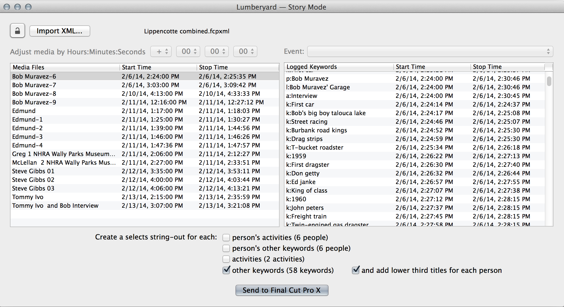Select the Tommy Ivo media file

click(x=28, y=197)
